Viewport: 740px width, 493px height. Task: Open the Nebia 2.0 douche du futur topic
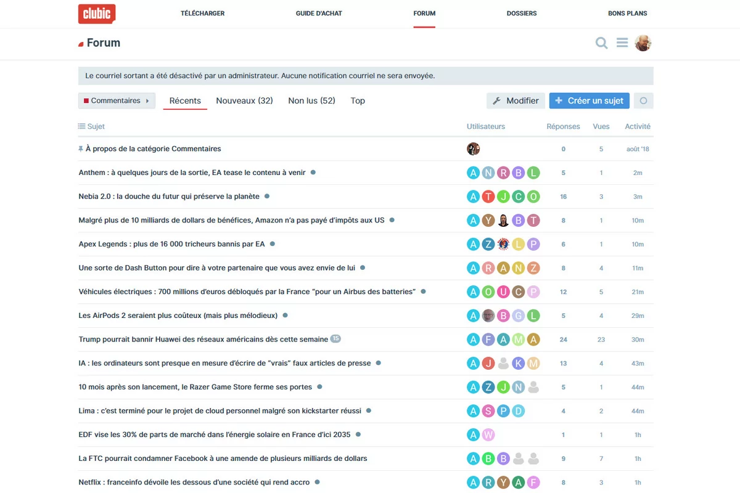(169, 197)
